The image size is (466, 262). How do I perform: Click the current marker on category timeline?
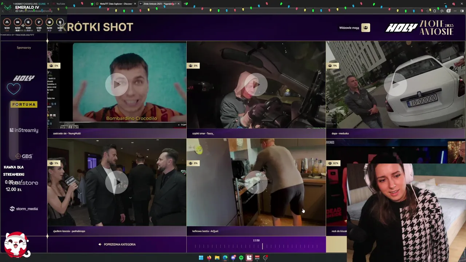[x=262, y=246]
